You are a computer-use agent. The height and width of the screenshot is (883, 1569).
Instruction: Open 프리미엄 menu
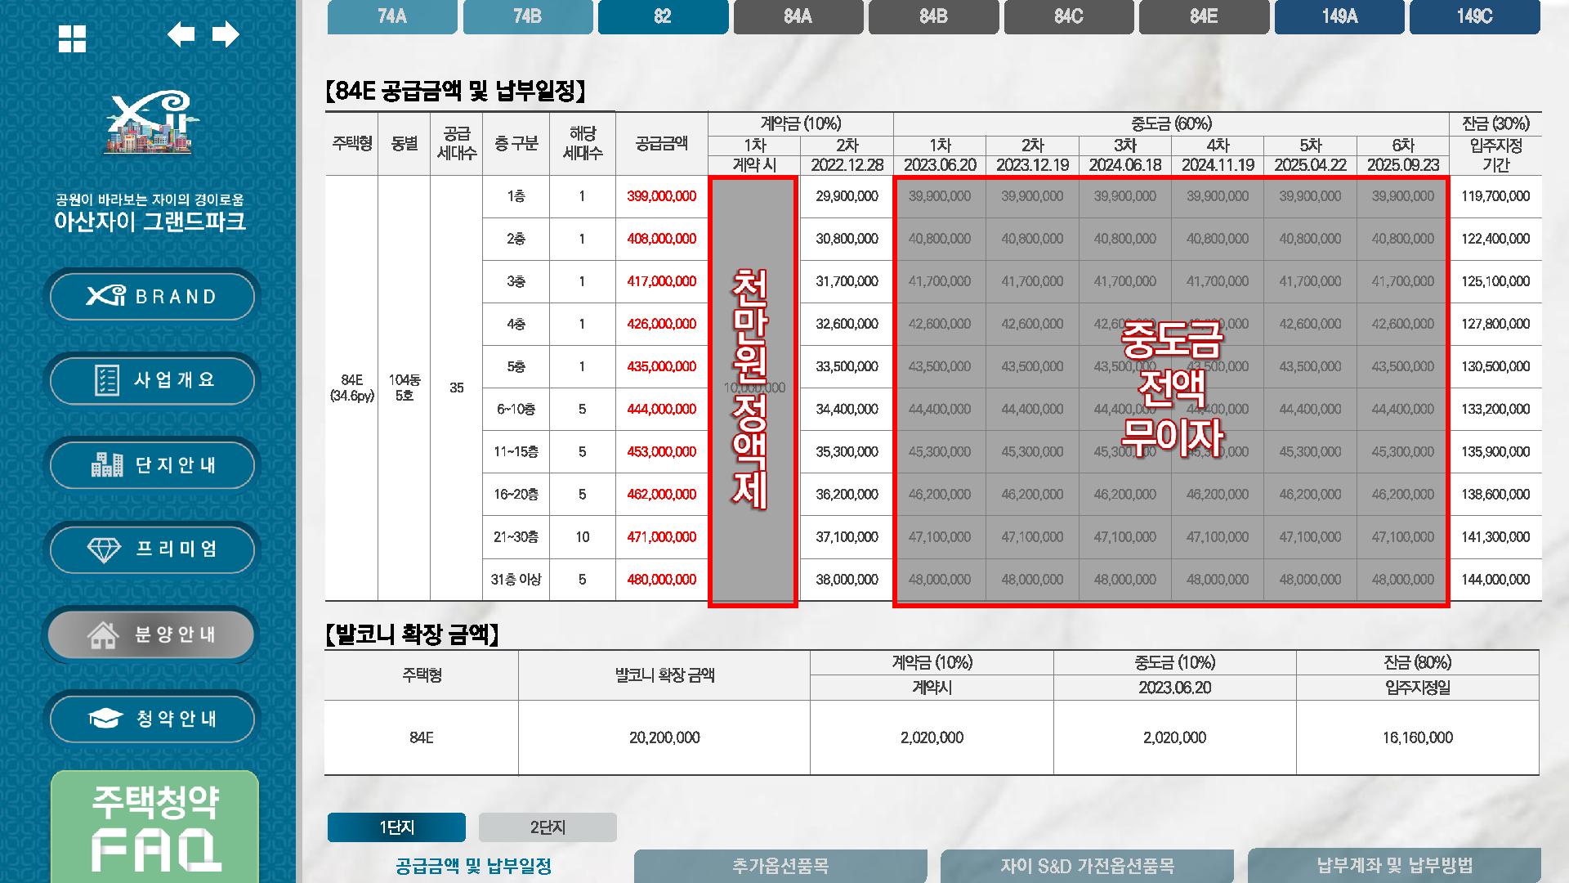(x=152, y=549)
